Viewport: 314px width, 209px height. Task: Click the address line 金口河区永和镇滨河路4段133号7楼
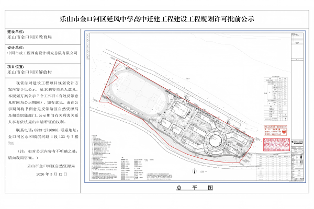43,137
